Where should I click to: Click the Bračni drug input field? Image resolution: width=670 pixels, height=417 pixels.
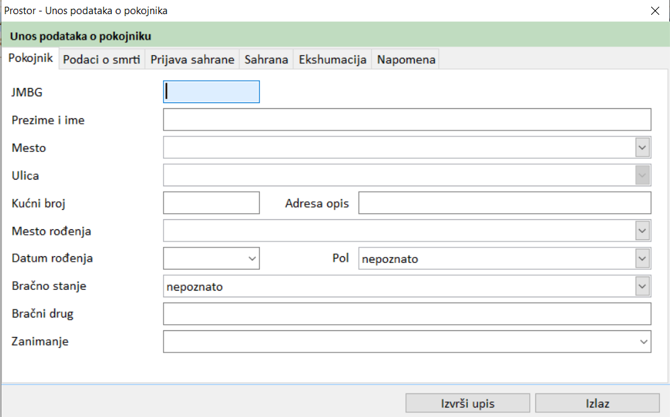407,314
